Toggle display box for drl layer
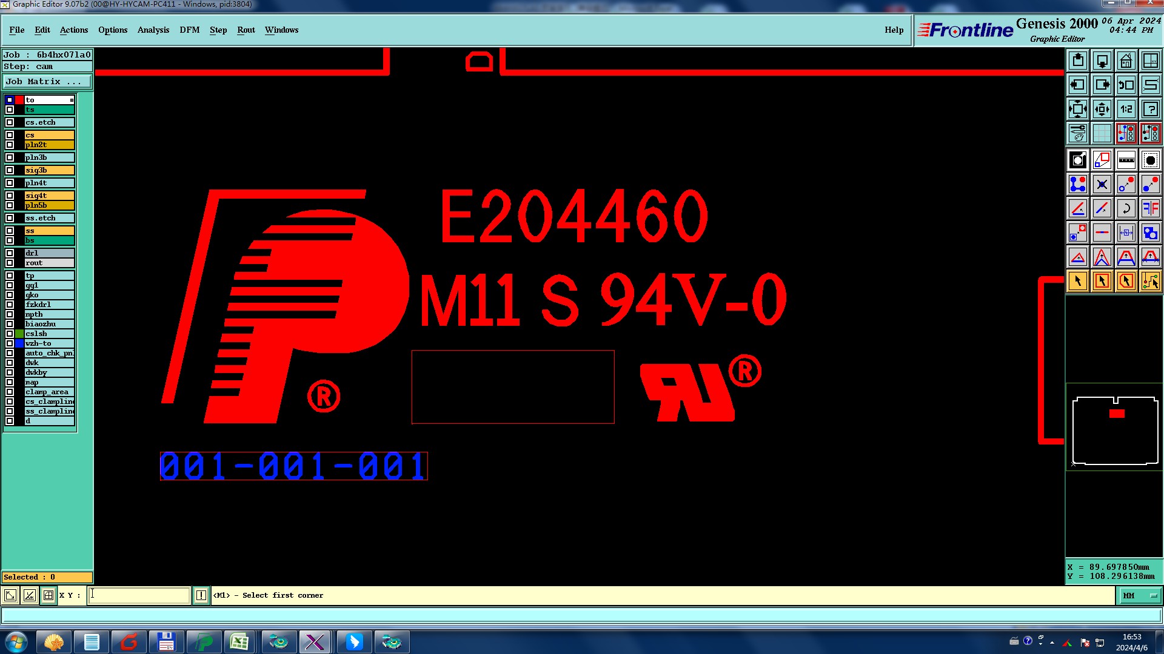1164x654 pixels. click(x=10, y=253)
